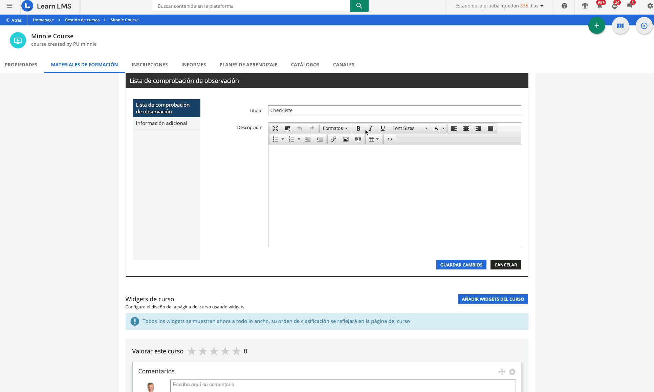Click Añadir Widgets del Curso button

pos(493,299)
